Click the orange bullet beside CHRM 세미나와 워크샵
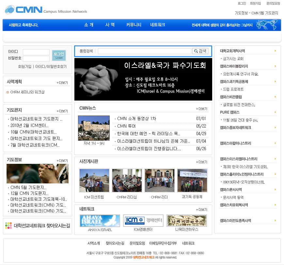The height and width of the screenshot is (265, 284). click(x=8, y=92)
